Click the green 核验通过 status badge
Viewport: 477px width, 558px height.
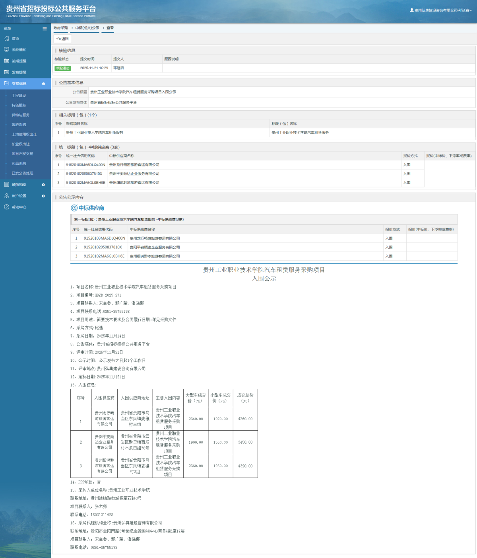click(62, 68)
